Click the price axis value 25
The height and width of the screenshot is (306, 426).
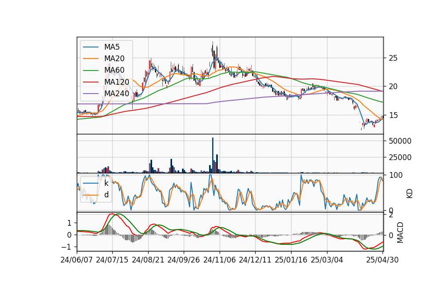[393, 58]
